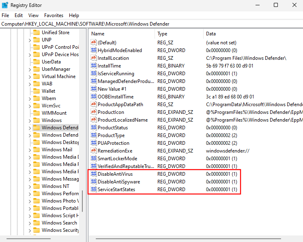Viewport: 303px width, 242px height.
Task: Click the ServiceStartStates value icon
Action: coord(94,190)
